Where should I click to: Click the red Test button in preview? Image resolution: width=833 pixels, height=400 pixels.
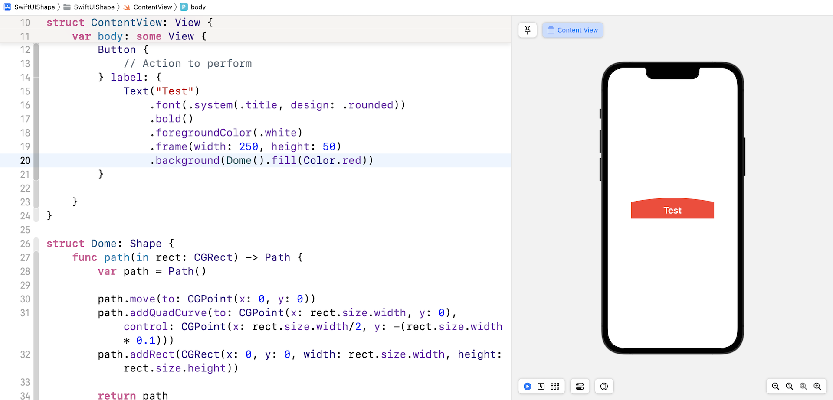(672, 210)
